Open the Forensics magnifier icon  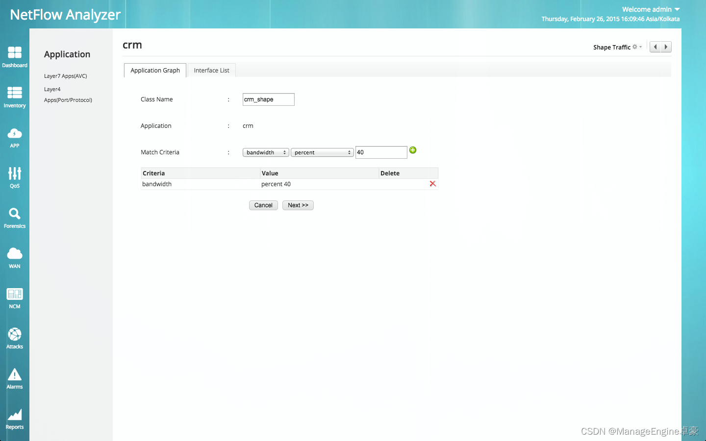15,213
